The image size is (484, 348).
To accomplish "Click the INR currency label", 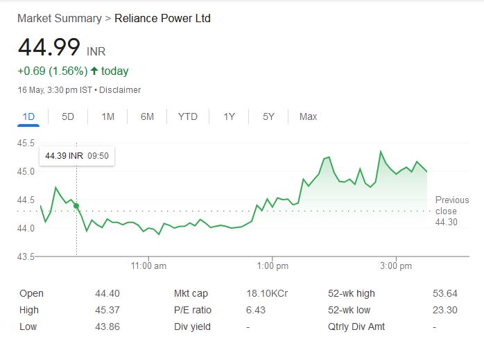I will [x=96, y=51].
